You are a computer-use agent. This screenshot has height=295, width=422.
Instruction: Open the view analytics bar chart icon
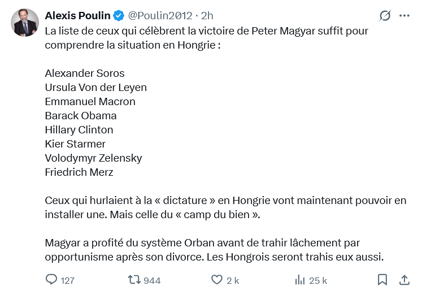(300, 280)
